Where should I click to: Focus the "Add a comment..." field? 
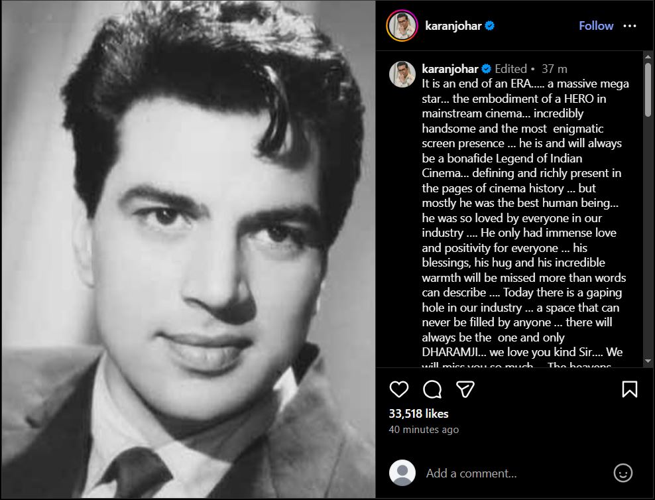pyautogui.click(x=510, y=473)
